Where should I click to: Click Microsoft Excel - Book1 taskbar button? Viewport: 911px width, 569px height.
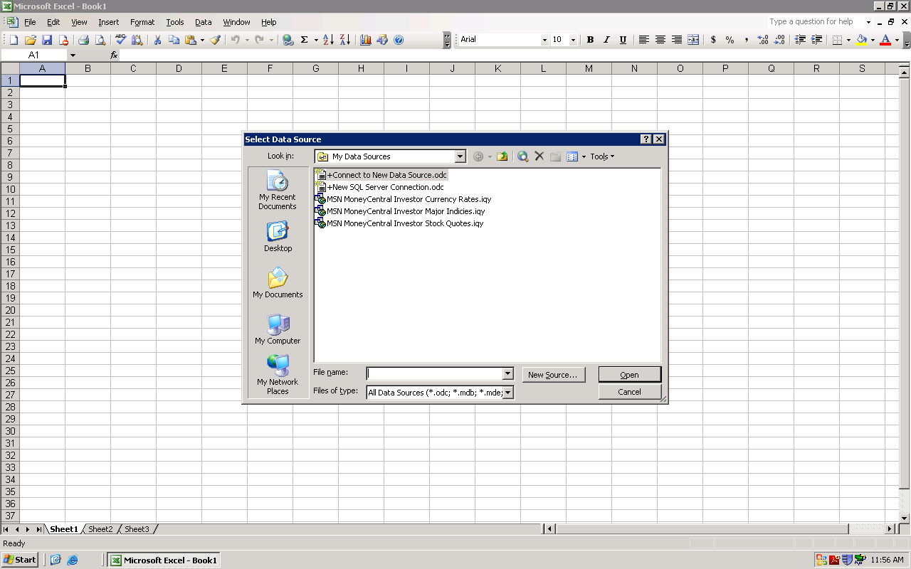(x=163, y=560)
